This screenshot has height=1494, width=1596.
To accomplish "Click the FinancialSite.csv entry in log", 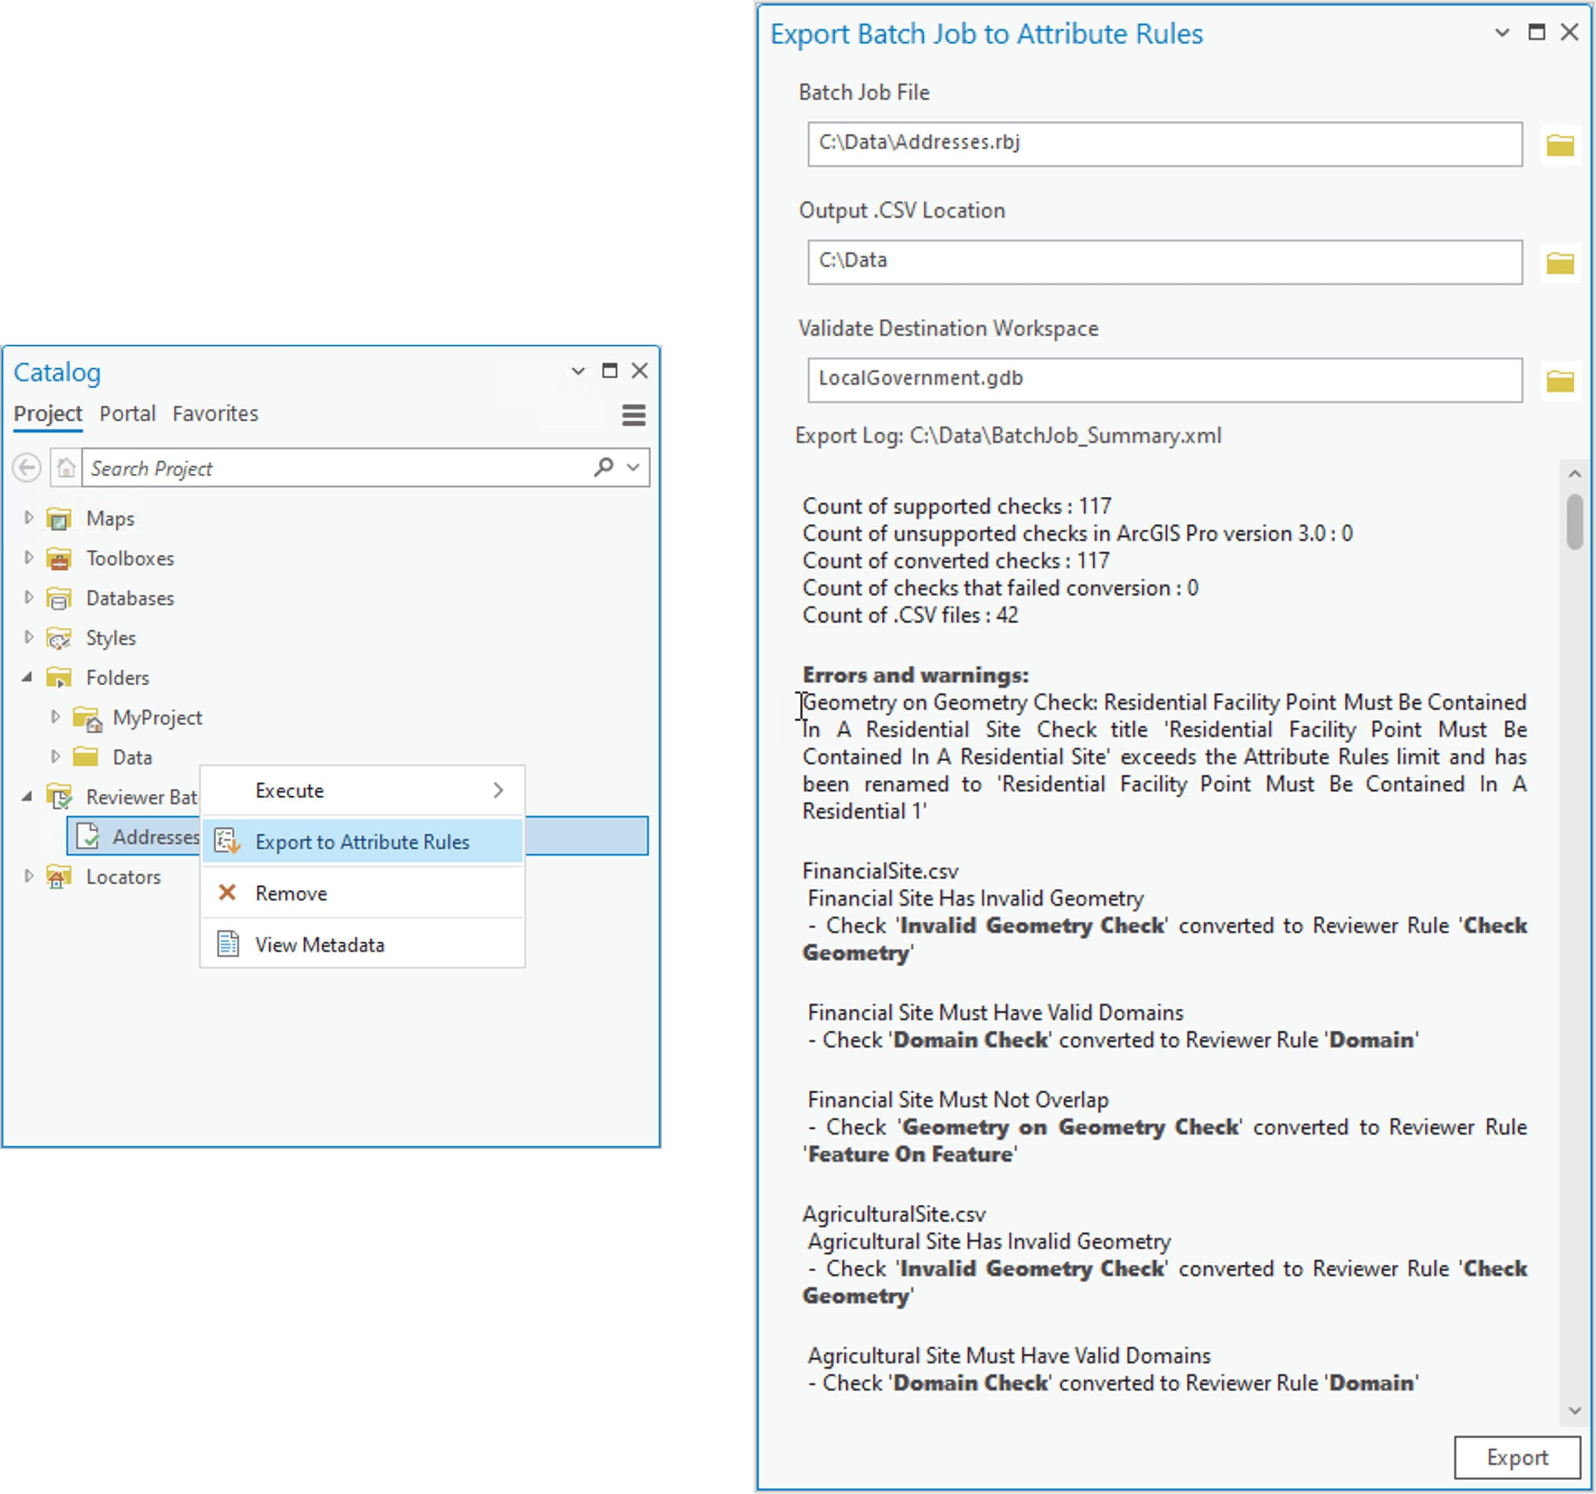I will coord(881,871).
